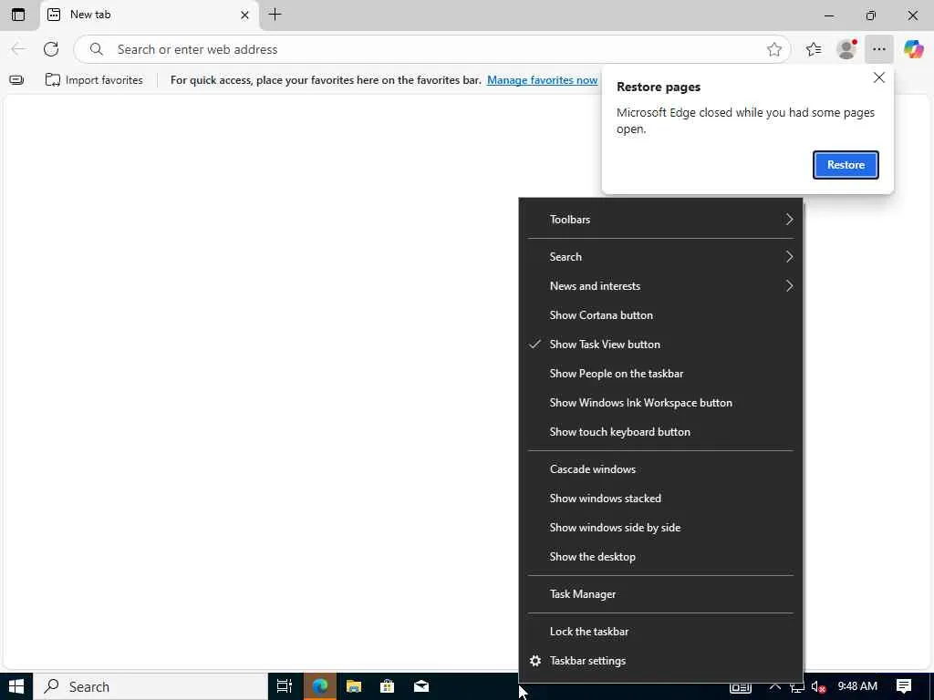Choose Show windows stacked
This screenshot has height=700, width=934.
[x=660, y=499]
